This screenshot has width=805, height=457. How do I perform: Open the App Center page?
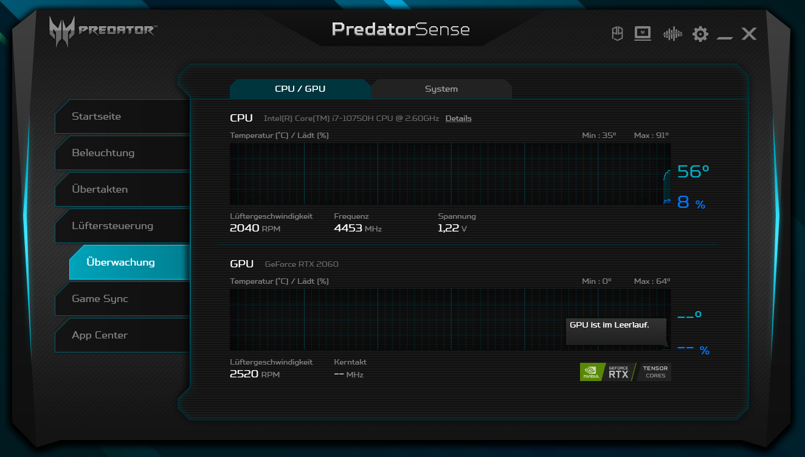(122, 335)
